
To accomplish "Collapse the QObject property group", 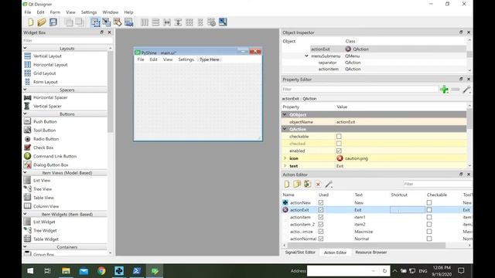I will pyautogui.click(x=285, y=115).
